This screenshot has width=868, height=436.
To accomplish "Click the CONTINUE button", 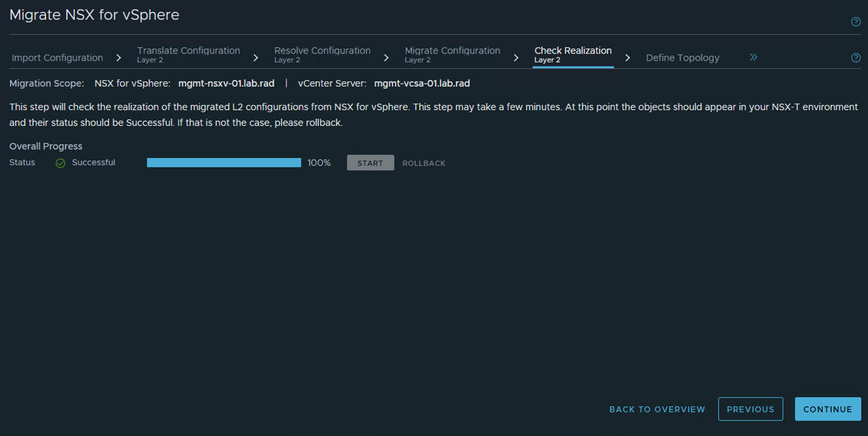I will [828, 409].
